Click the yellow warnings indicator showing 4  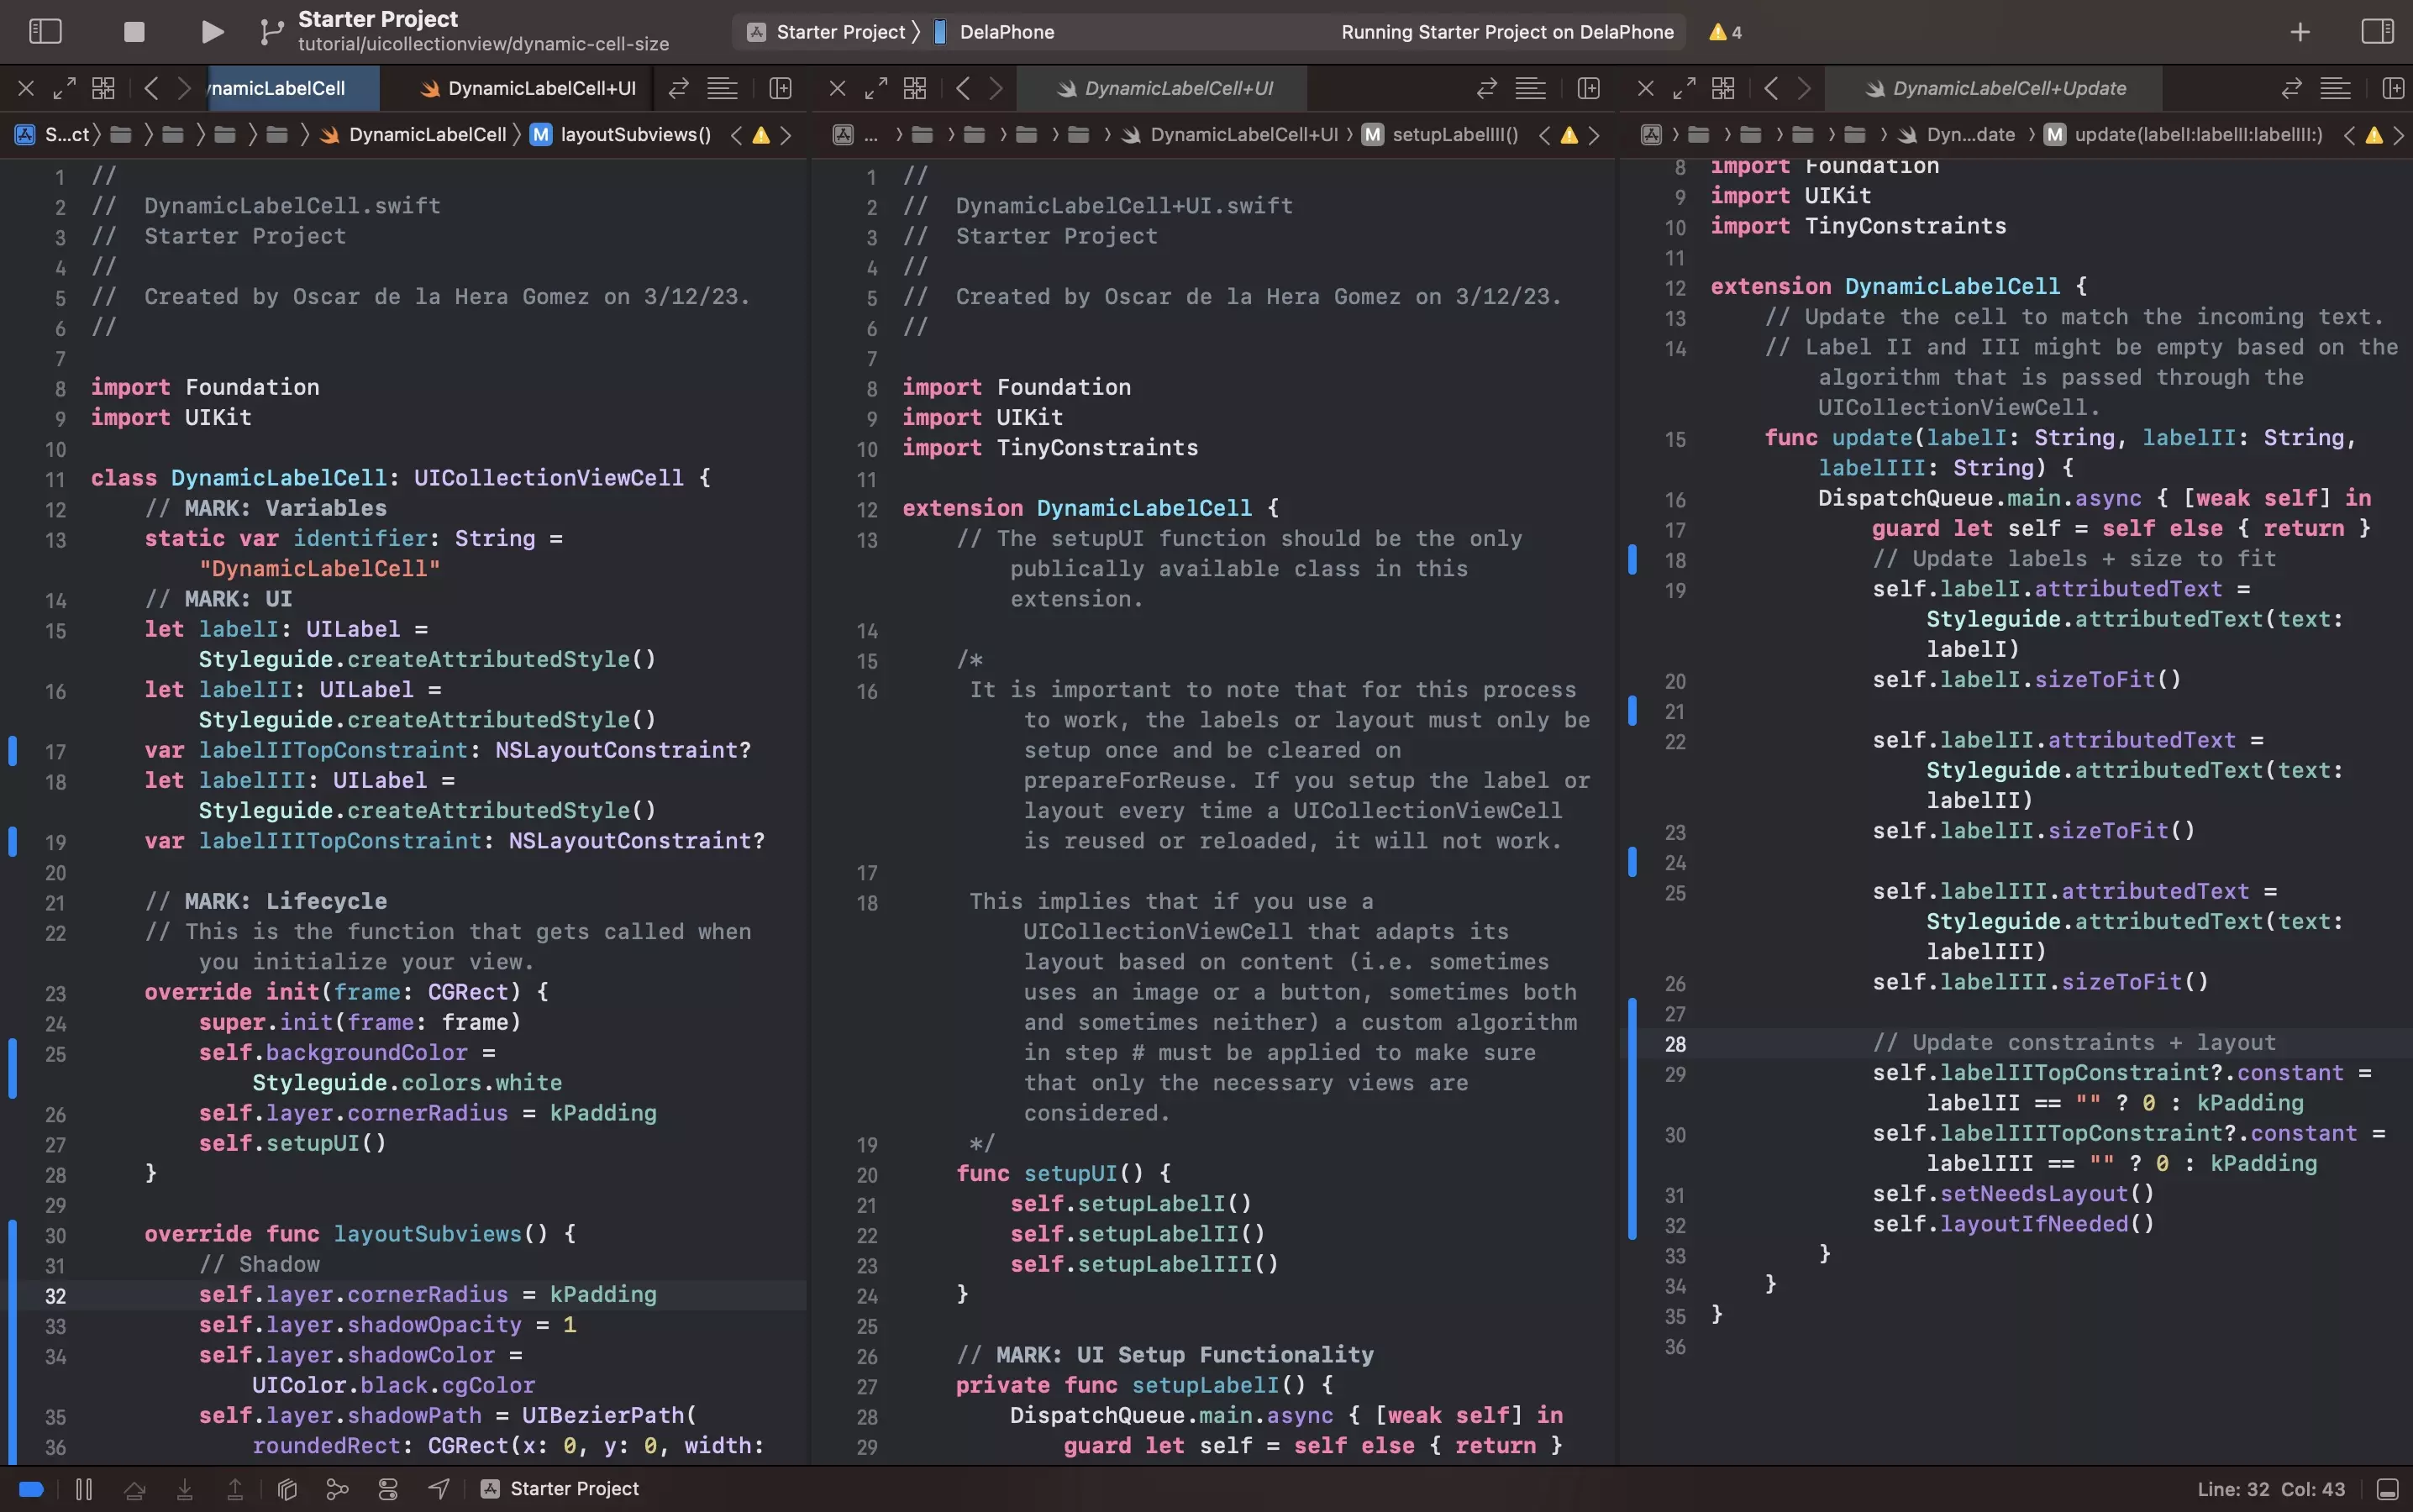pos(1726,32)
